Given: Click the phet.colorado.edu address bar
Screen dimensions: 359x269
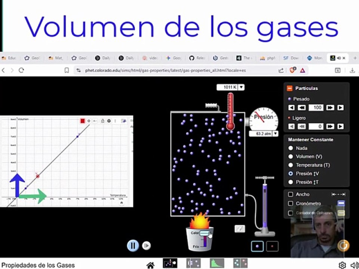Looking at the screenshot, I should [x=165, y=71].
